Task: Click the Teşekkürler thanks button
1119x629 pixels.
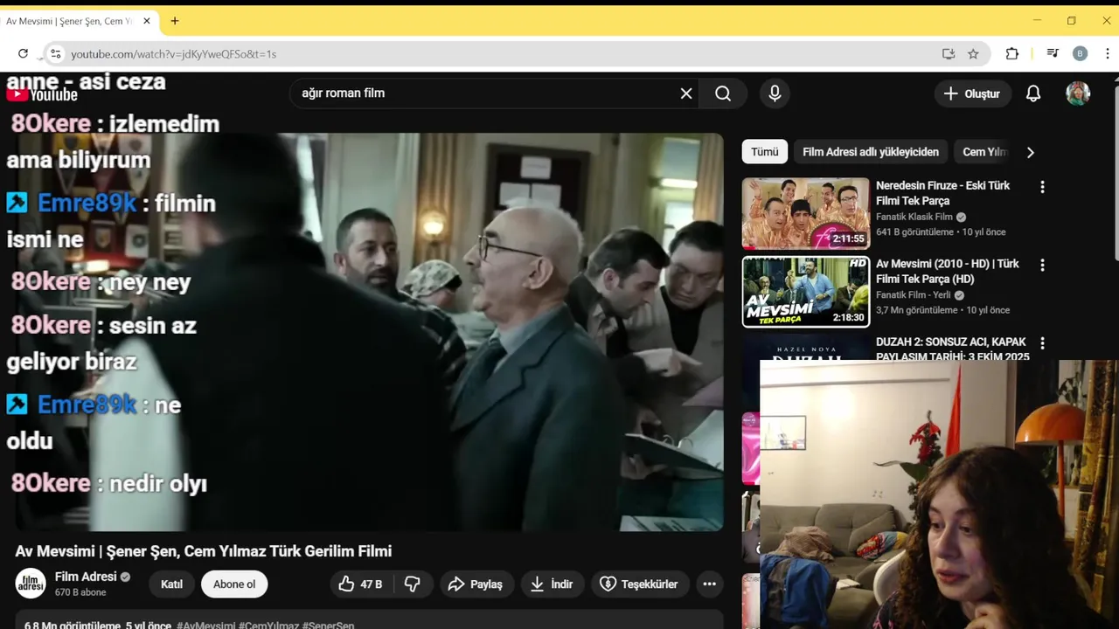Action: 639,584
